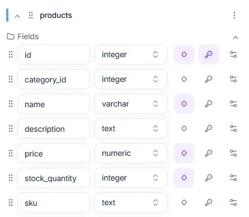The height and width of the screenshot is (217, 249).
Task: Edit the stock_quantity field name
Action: (54, 178)
